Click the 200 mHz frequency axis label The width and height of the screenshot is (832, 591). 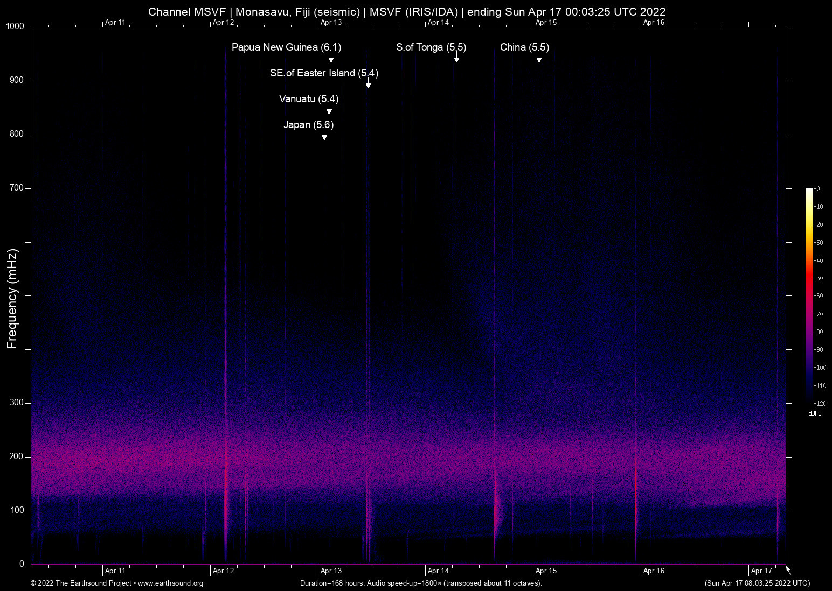(x=16, y=456)
